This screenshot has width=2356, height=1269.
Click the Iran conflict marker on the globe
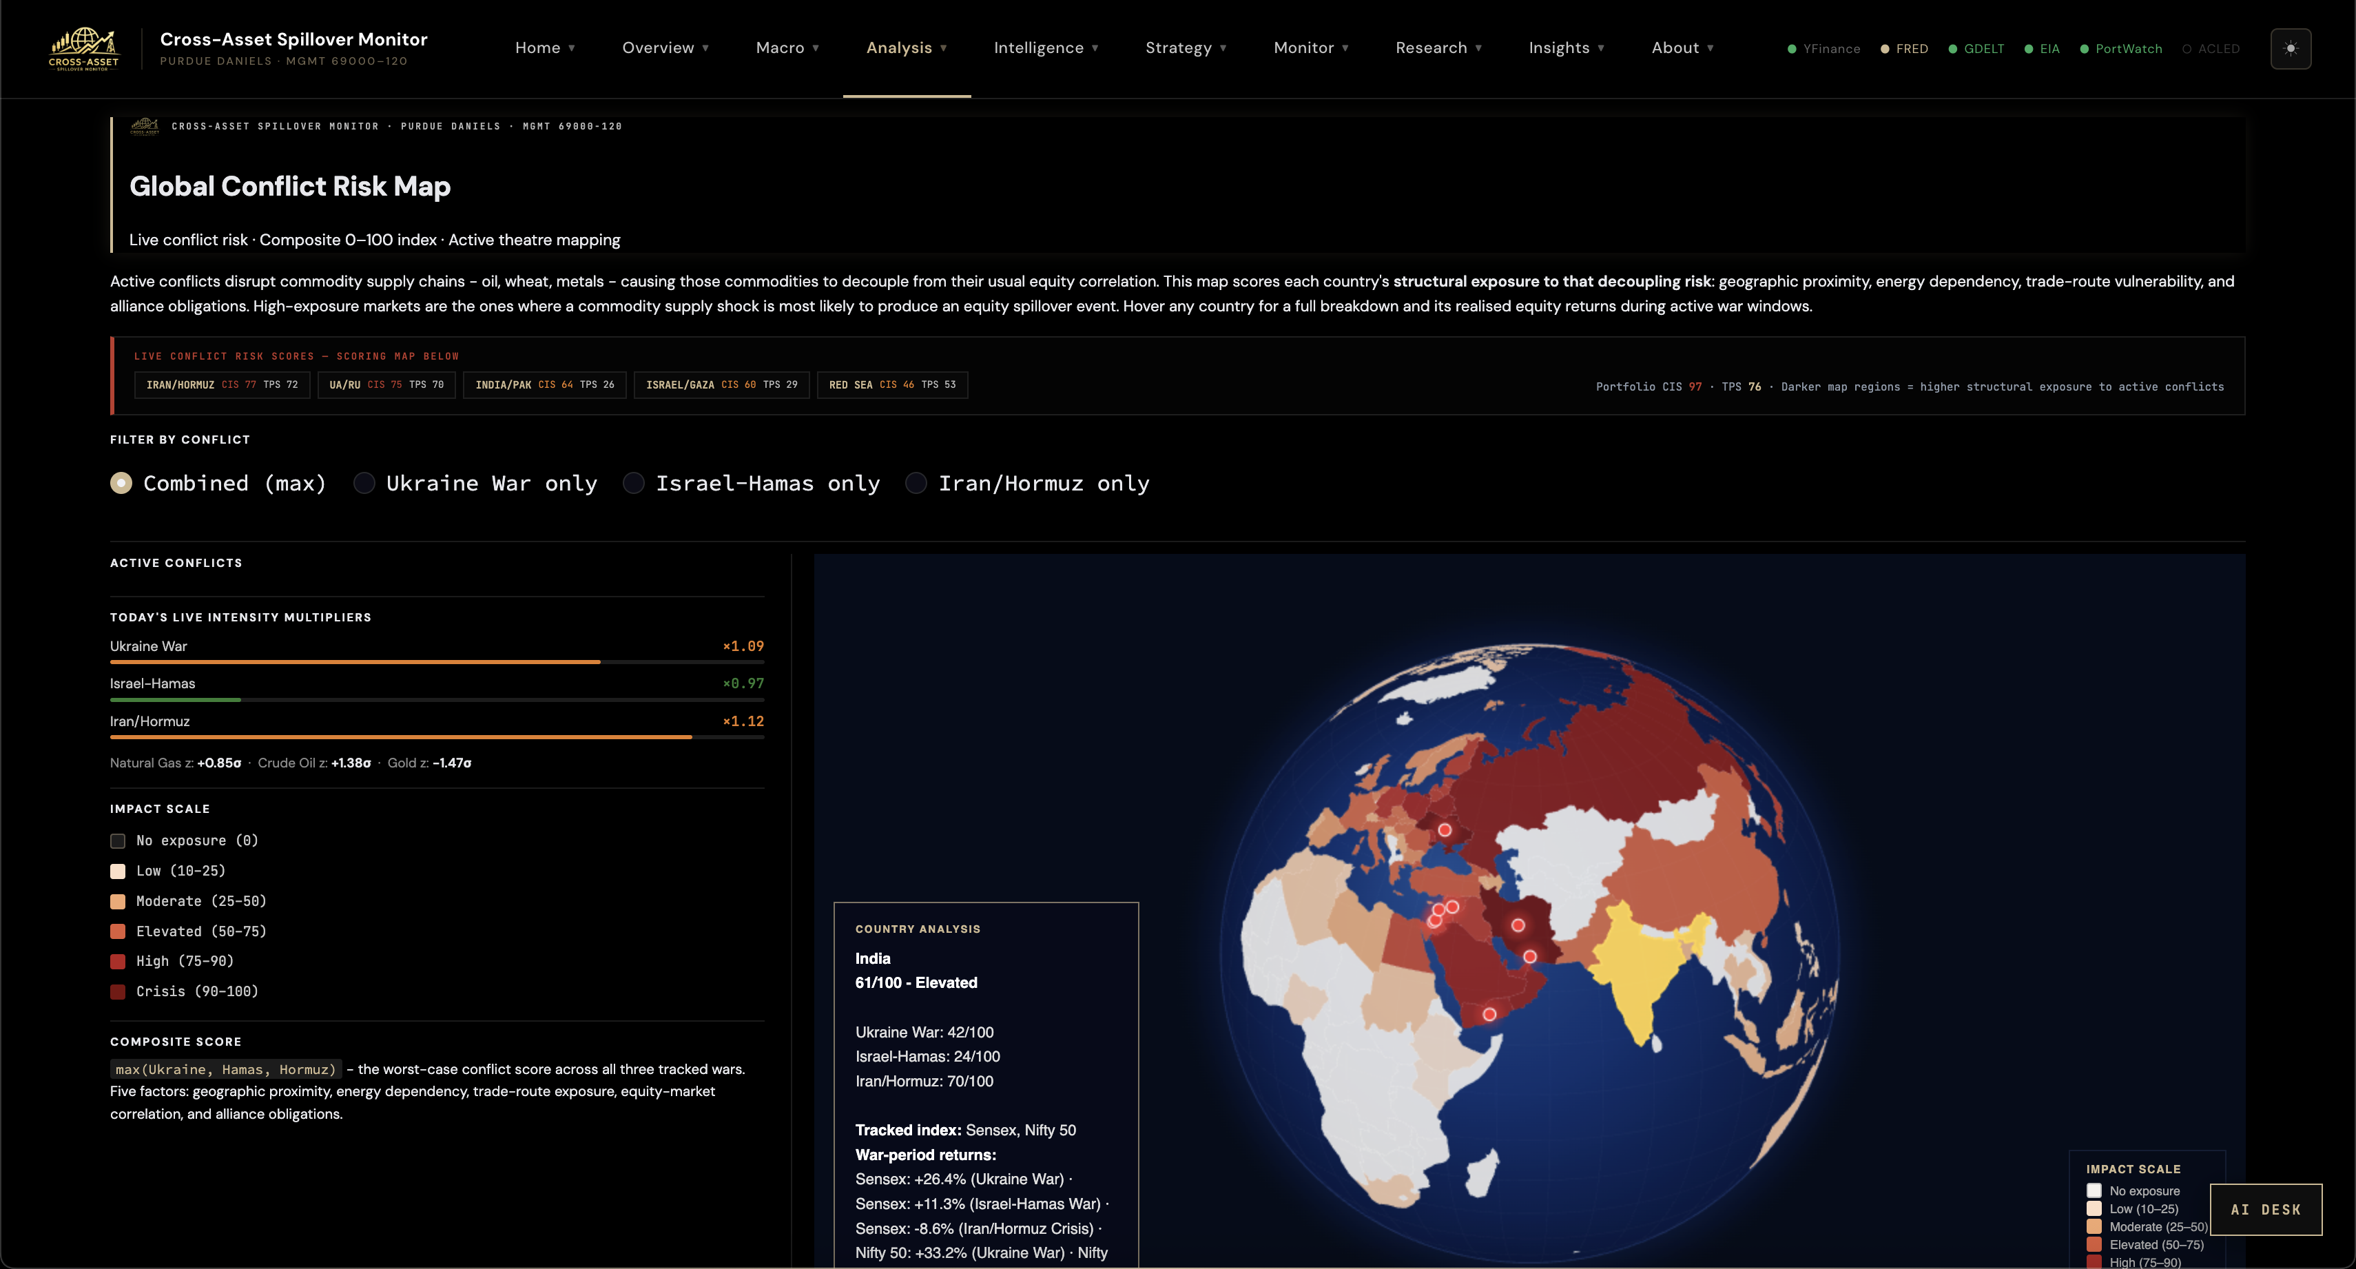1518,925
